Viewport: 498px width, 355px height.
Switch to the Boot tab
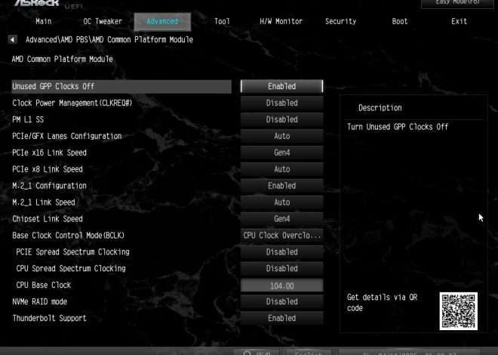pyautogui.click(x=400, y=22)
